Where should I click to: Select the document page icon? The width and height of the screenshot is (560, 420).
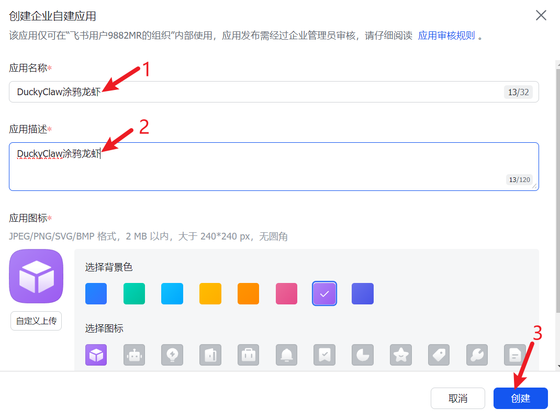(x=515, y=355)
